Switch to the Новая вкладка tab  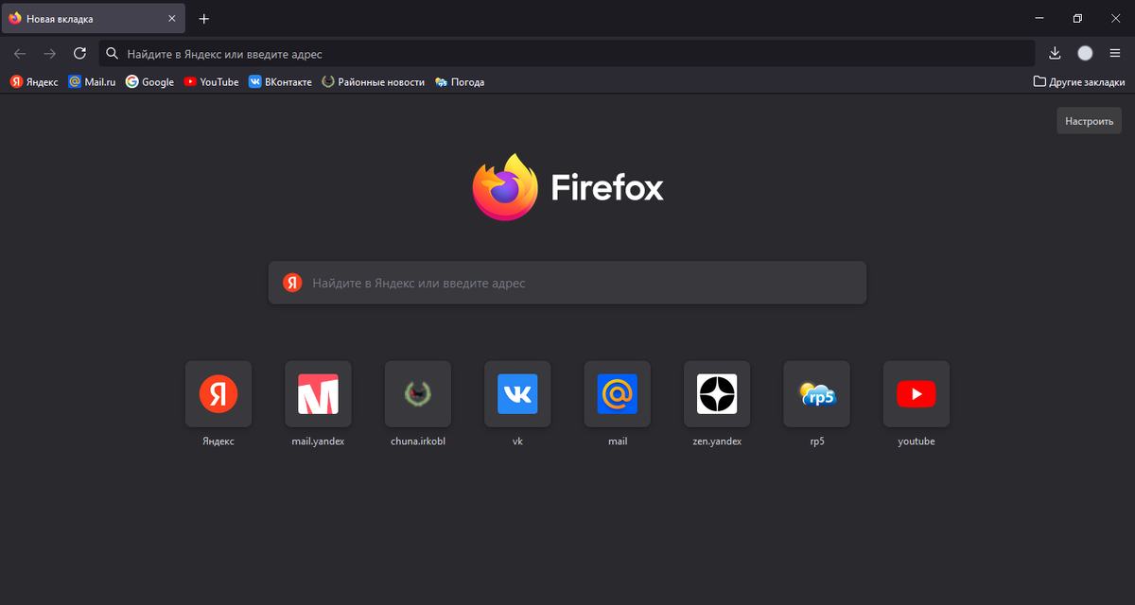click(85, 18)
